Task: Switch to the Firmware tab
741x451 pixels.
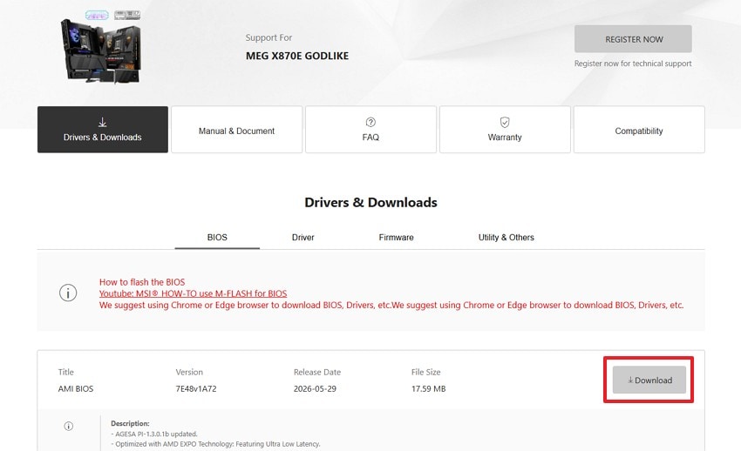Action: 396,238
